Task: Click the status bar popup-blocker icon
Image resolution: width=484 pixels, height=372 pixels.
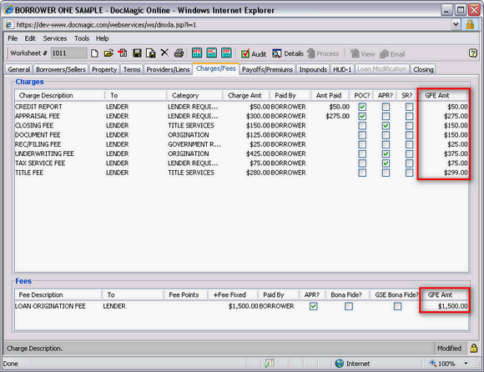Action: click(x=269, y=364)
